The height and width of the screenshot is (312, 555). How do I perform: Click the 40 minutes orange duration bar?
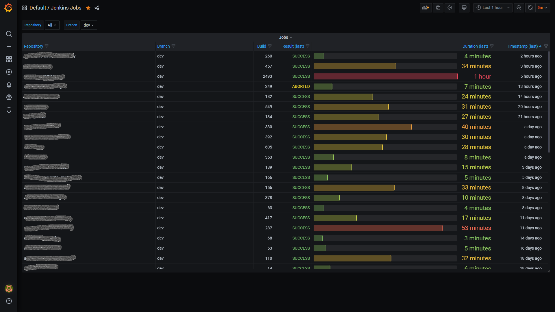click(362, 127)
